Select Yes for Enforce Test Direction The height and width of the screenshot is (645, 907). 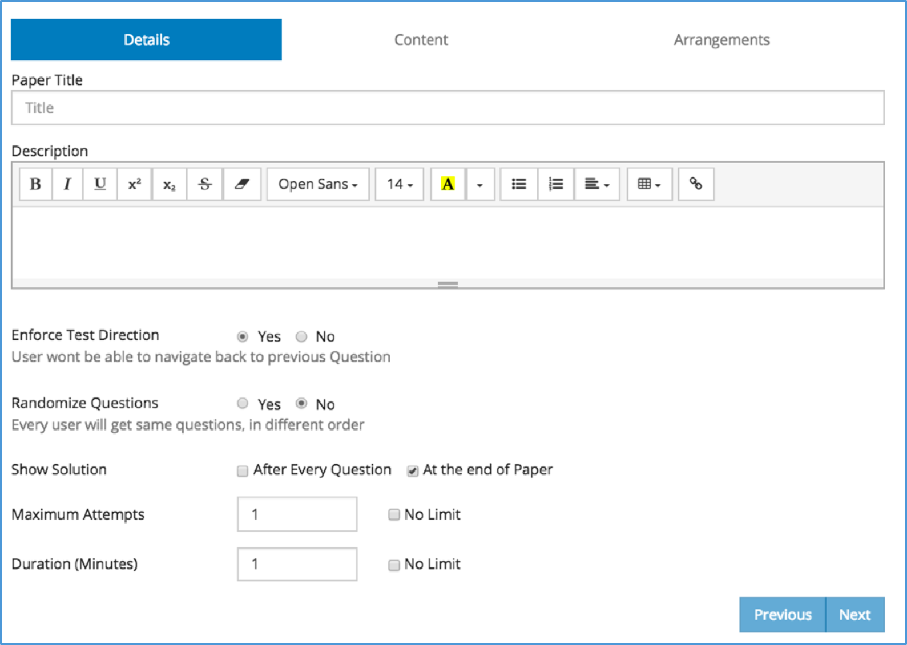(243, 336)
